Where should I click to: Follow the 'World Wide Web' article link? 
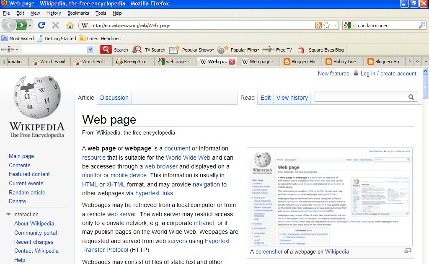tap(188, 158)
